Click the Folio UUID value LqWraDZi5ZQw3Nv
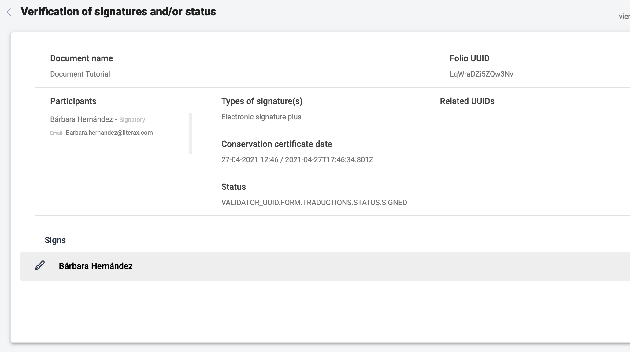Image resolution: width=630 pixels, height=352 pixels. (x=481, y=74)
